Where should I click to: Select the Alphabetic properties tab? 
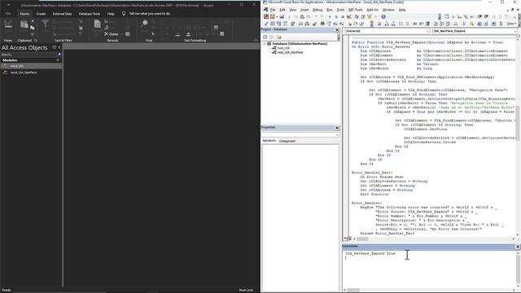click(x=269, y=141)
